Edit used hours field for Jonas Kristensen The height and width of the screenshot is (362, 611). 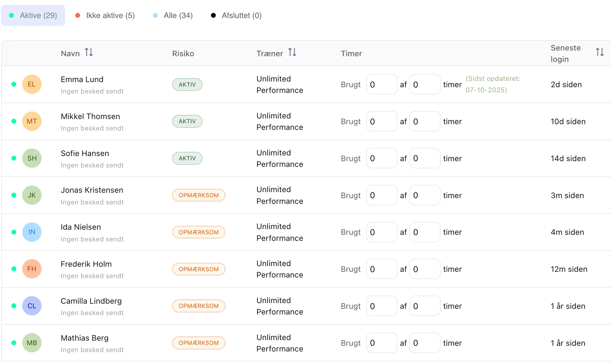pyautogui.click(x=382, y=195)
